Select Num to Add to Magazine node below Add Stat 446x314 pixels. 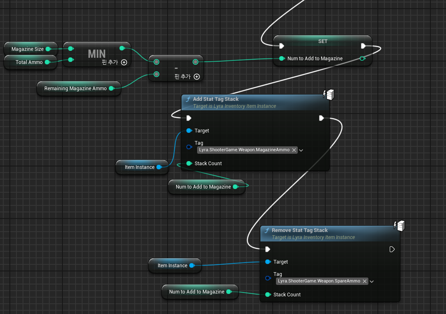pos(207,187)
